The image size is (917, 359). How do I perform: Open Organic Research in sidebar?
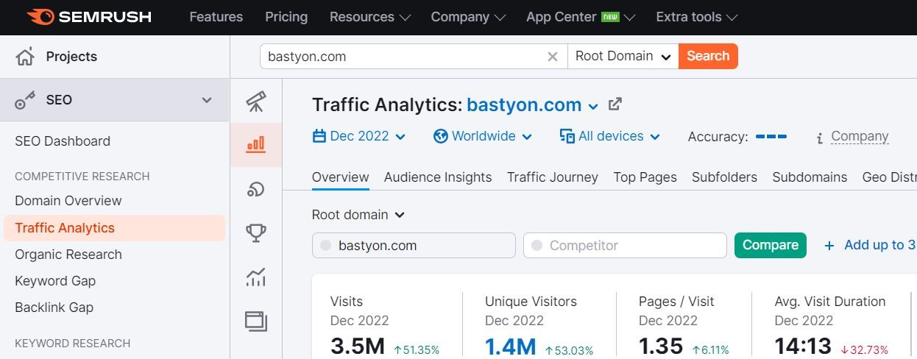68,255
